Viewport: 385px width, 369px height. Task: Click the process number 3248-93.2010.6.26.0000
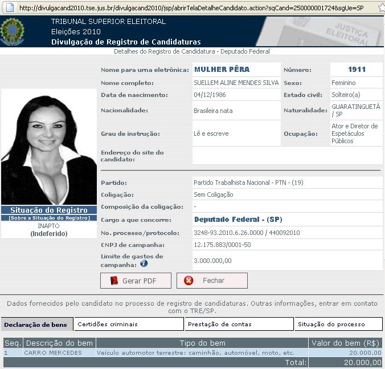228,233
